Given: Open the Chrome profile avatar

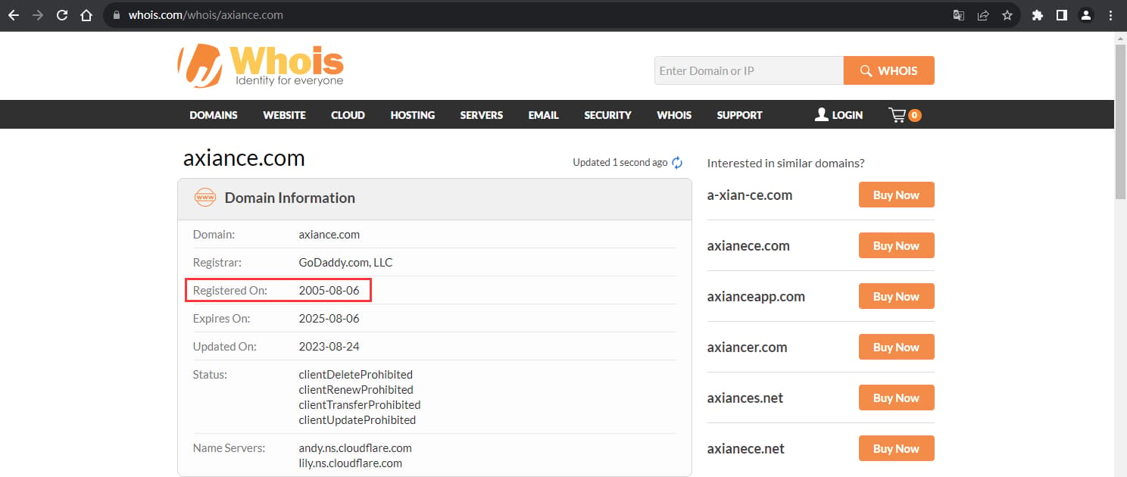Looking at the screenshot, I should [1086, 15].
